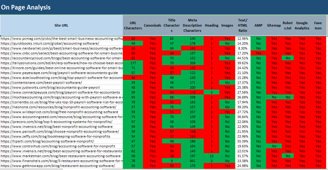
Task: Click the AMP Yes cell in cnbc.com row
Action: [x=258, y=53]
